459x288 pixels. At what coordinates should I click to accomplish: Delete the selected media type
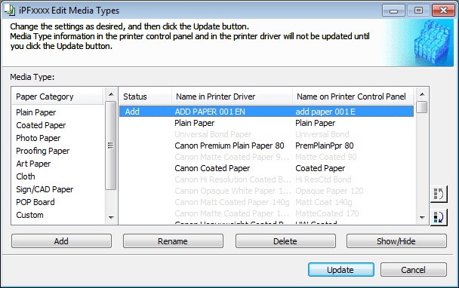point(285,241)
